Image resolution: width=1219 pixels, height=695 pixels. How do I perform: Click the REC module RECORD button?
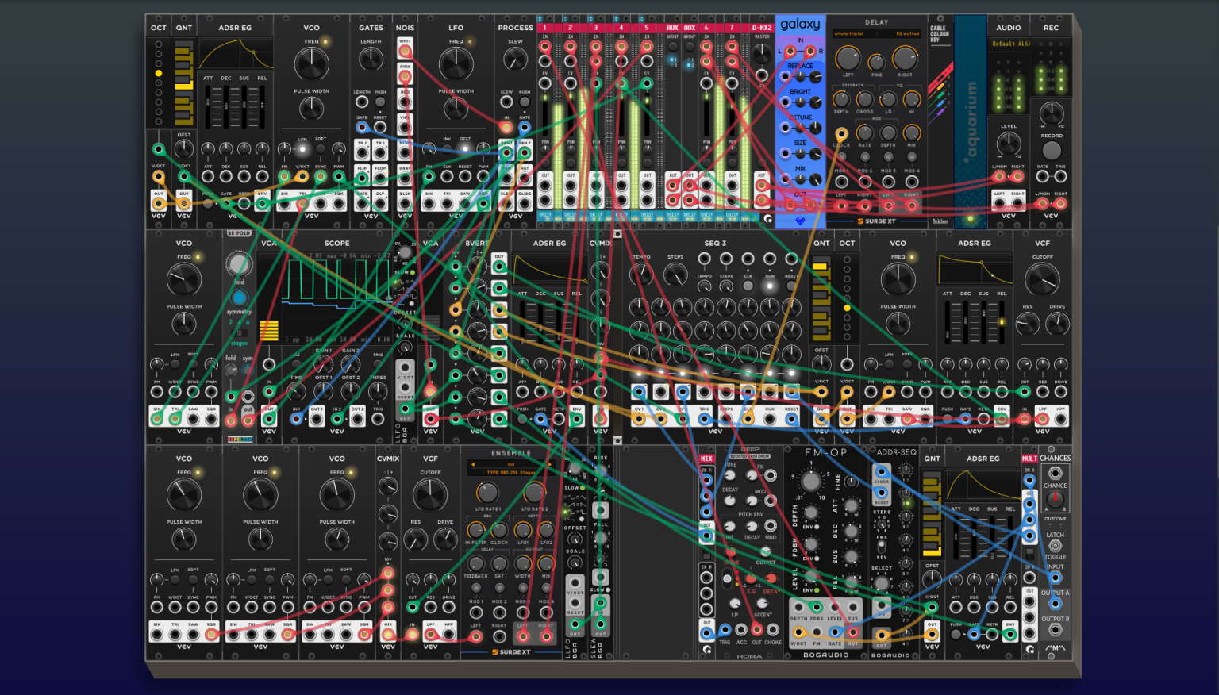[x=1052, y=151]
